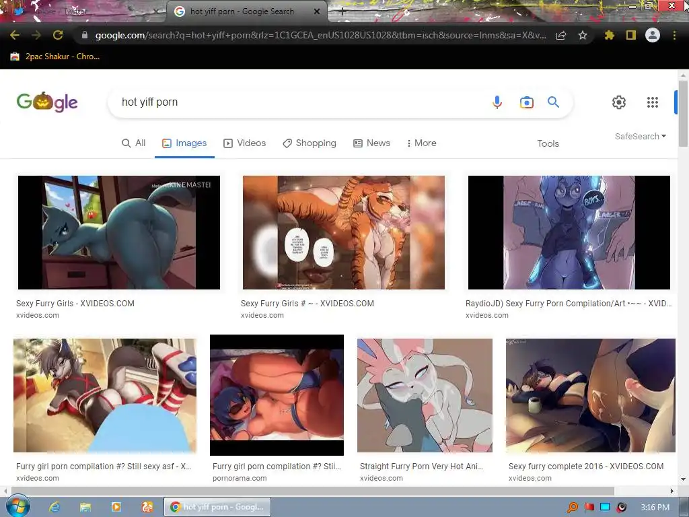Click the monitor icon in system tray
The image size is (689, 517).
pyautogui.click(x=605, y=508)
